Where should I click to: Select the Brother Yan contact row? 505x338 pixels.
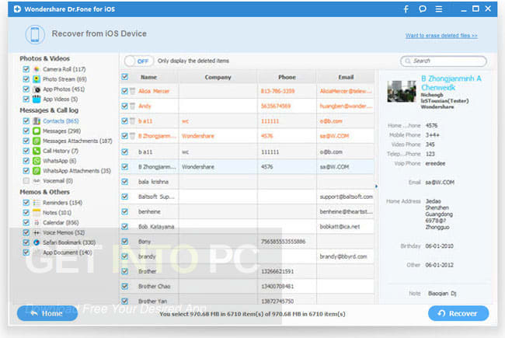pos(247,301)
